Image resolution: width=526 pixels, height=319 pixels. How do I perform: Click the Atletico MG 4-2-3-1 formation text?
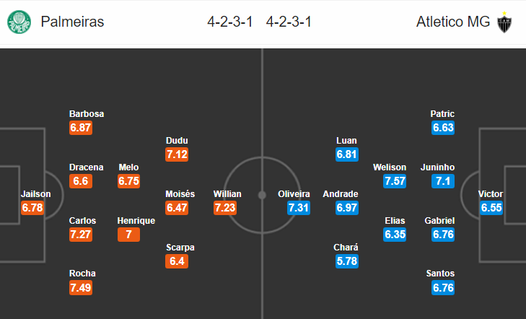tap(289, 22)
